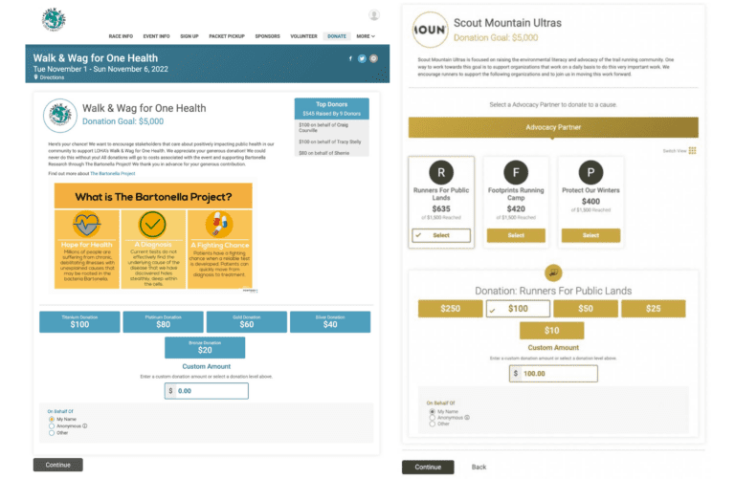Click the Anonymous info icon in Walk & Wag form
Viewport: 735px width, 479px height.
tap(85, 426)
